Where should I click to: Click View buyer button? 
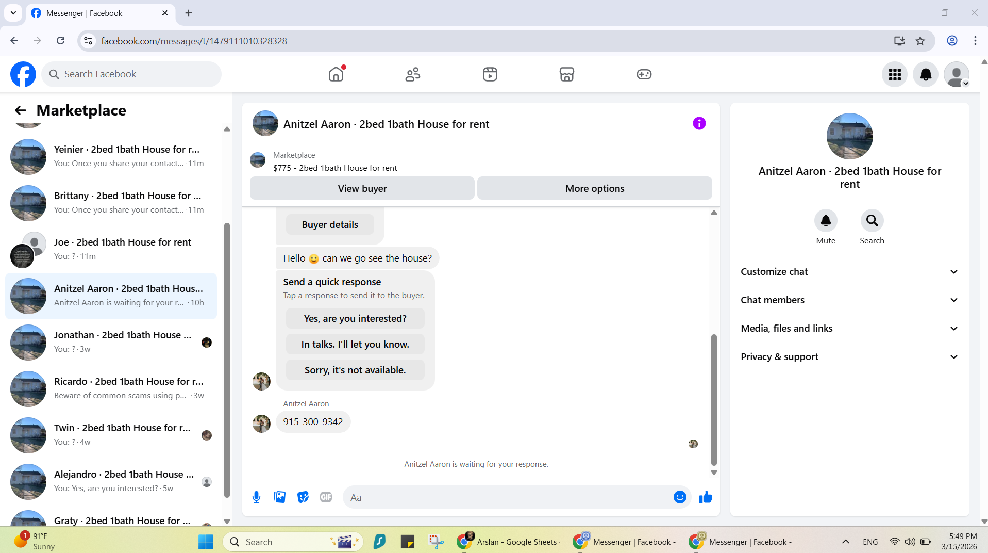coord(362,188)
